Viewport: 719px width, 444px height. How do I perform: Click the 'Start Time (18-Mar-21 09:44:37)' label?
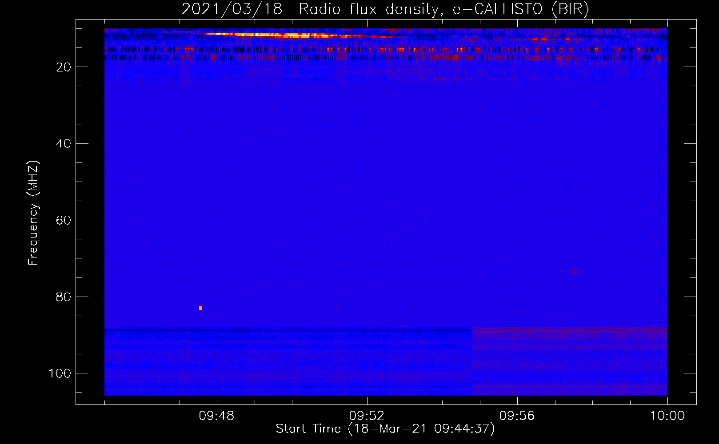385,429
